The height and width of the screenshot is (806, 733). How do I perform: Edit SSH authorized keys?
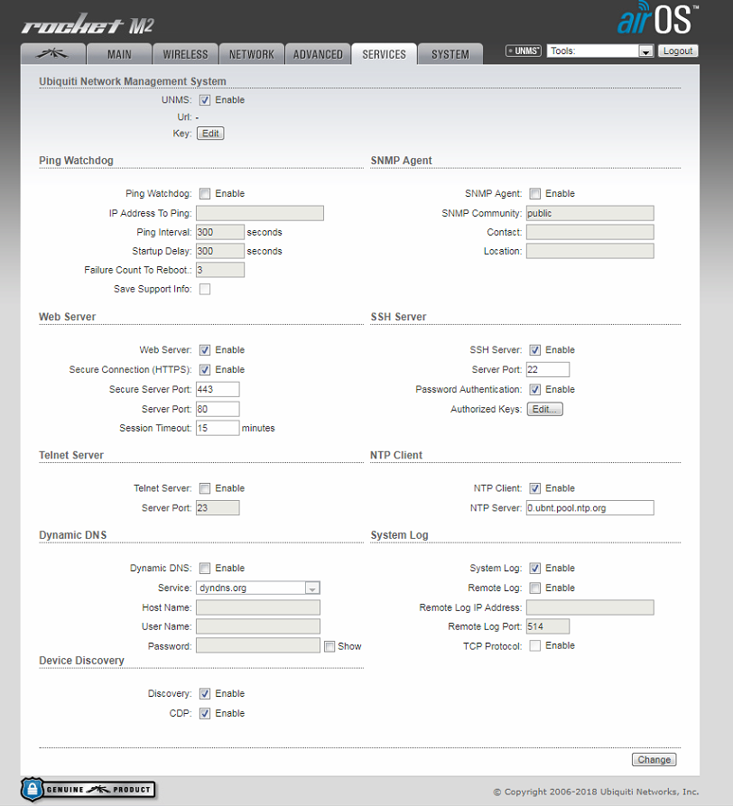click(x=545, y=409)
